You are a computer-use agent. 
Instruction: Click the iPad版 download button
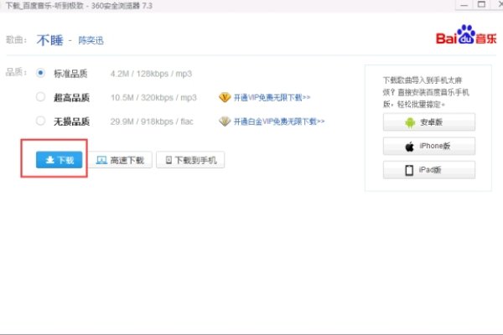point(429,170)
